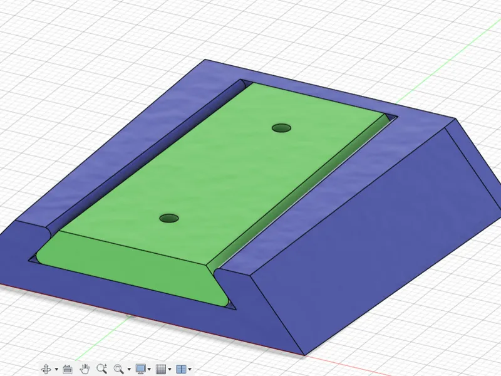Select the lower hole on green plate
Viewport: 501px width, 376px height.
[x=169, y=218]
